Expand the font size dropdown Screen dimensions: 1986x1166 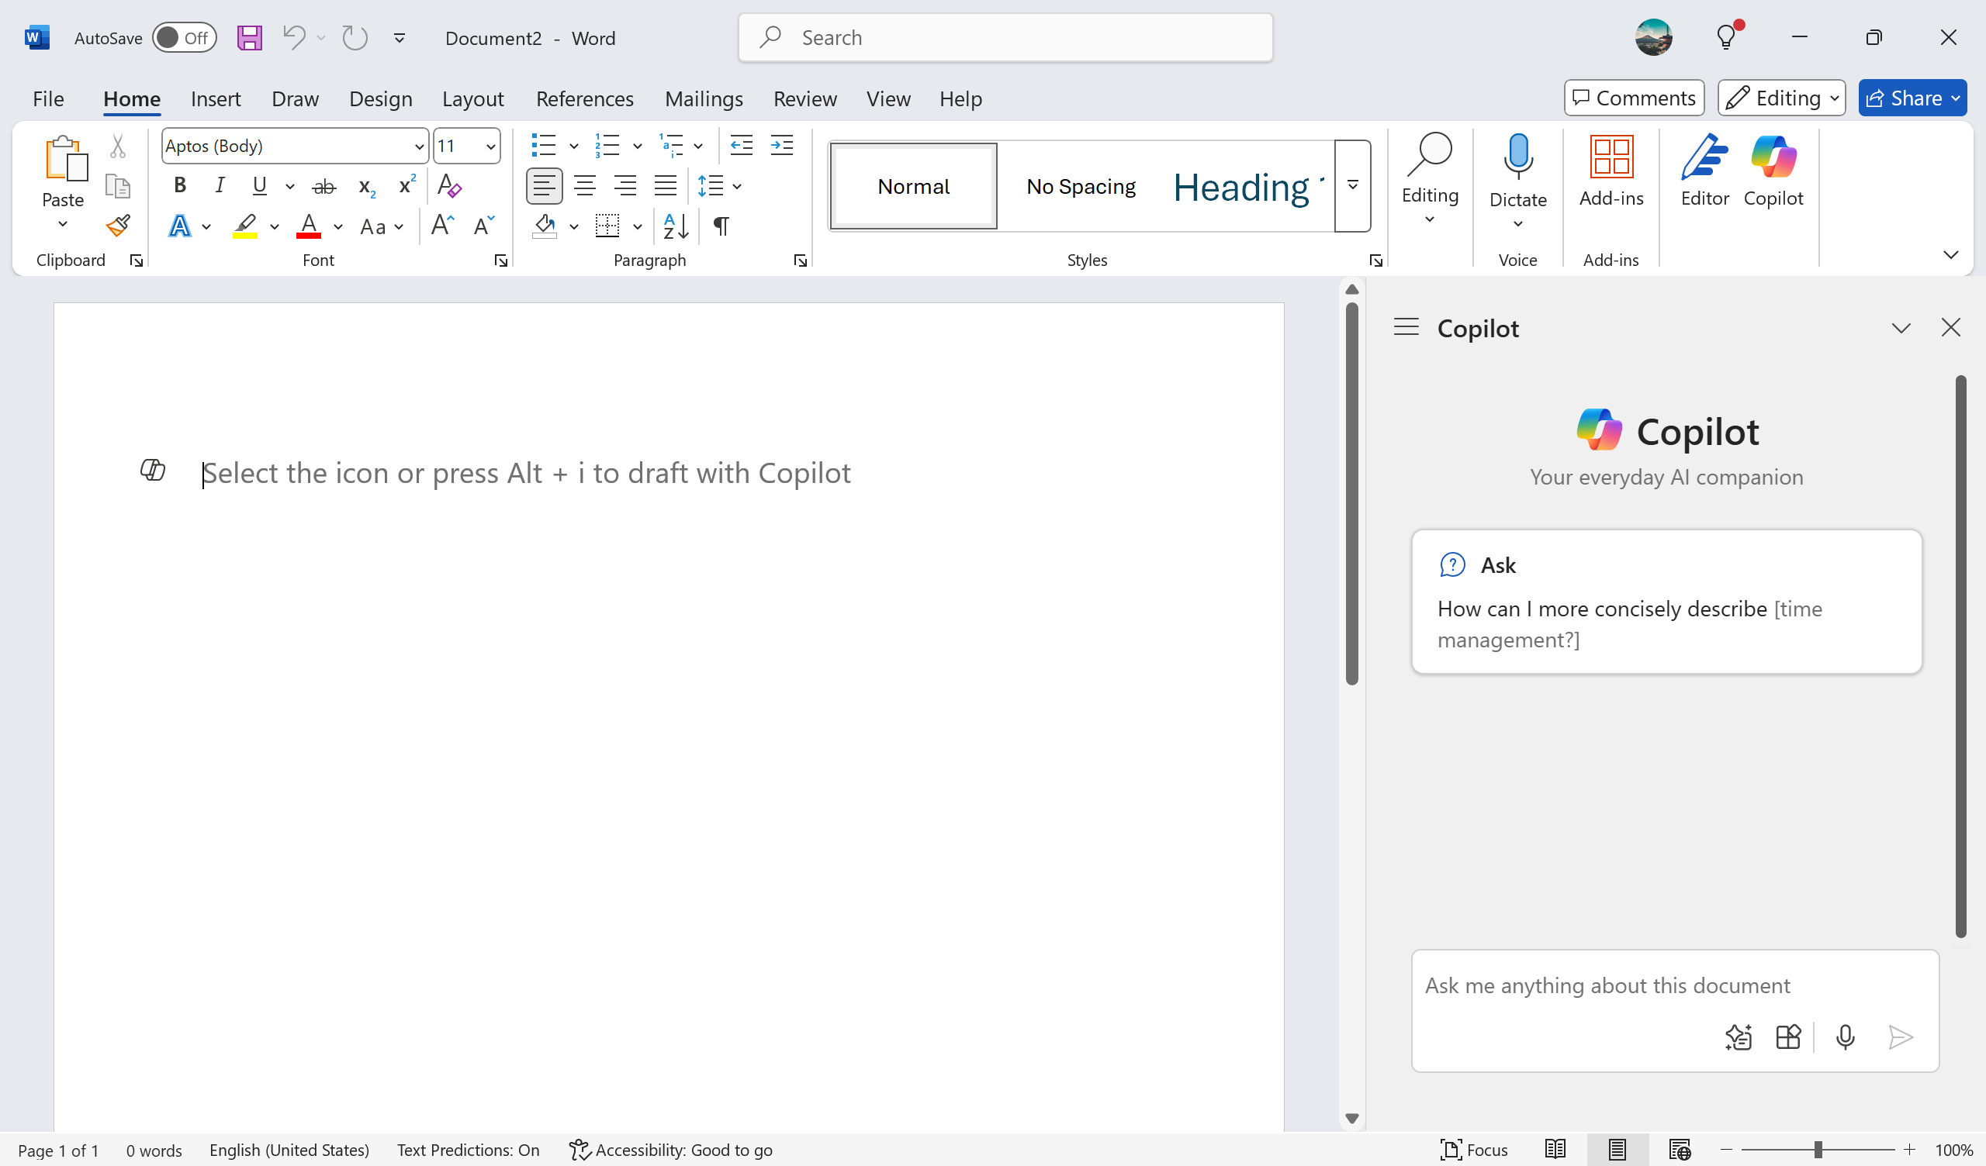click(x=490, y=147)
